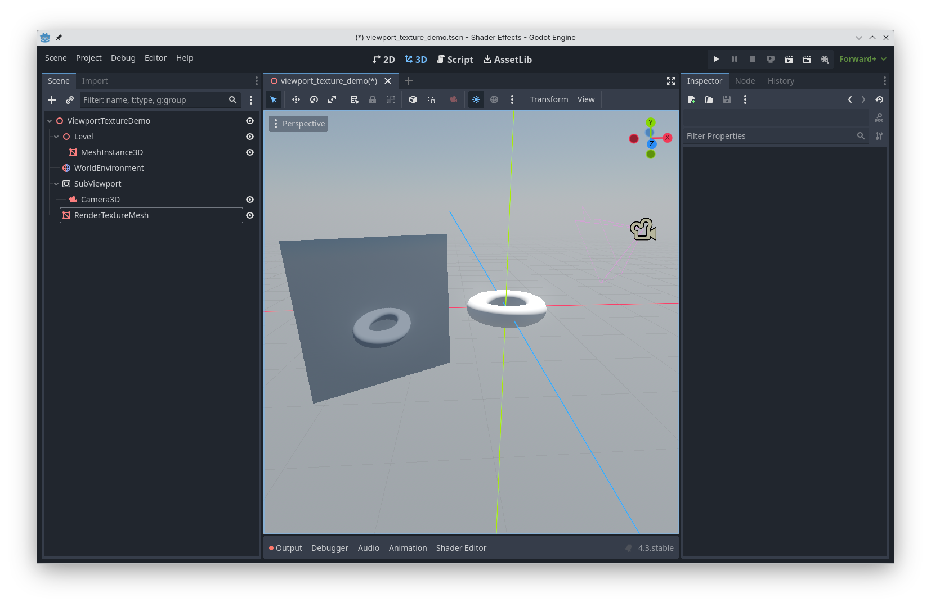Hide the Level node
Image resolution: width=931 pixels, height=607 pixels.
[250, 137]
